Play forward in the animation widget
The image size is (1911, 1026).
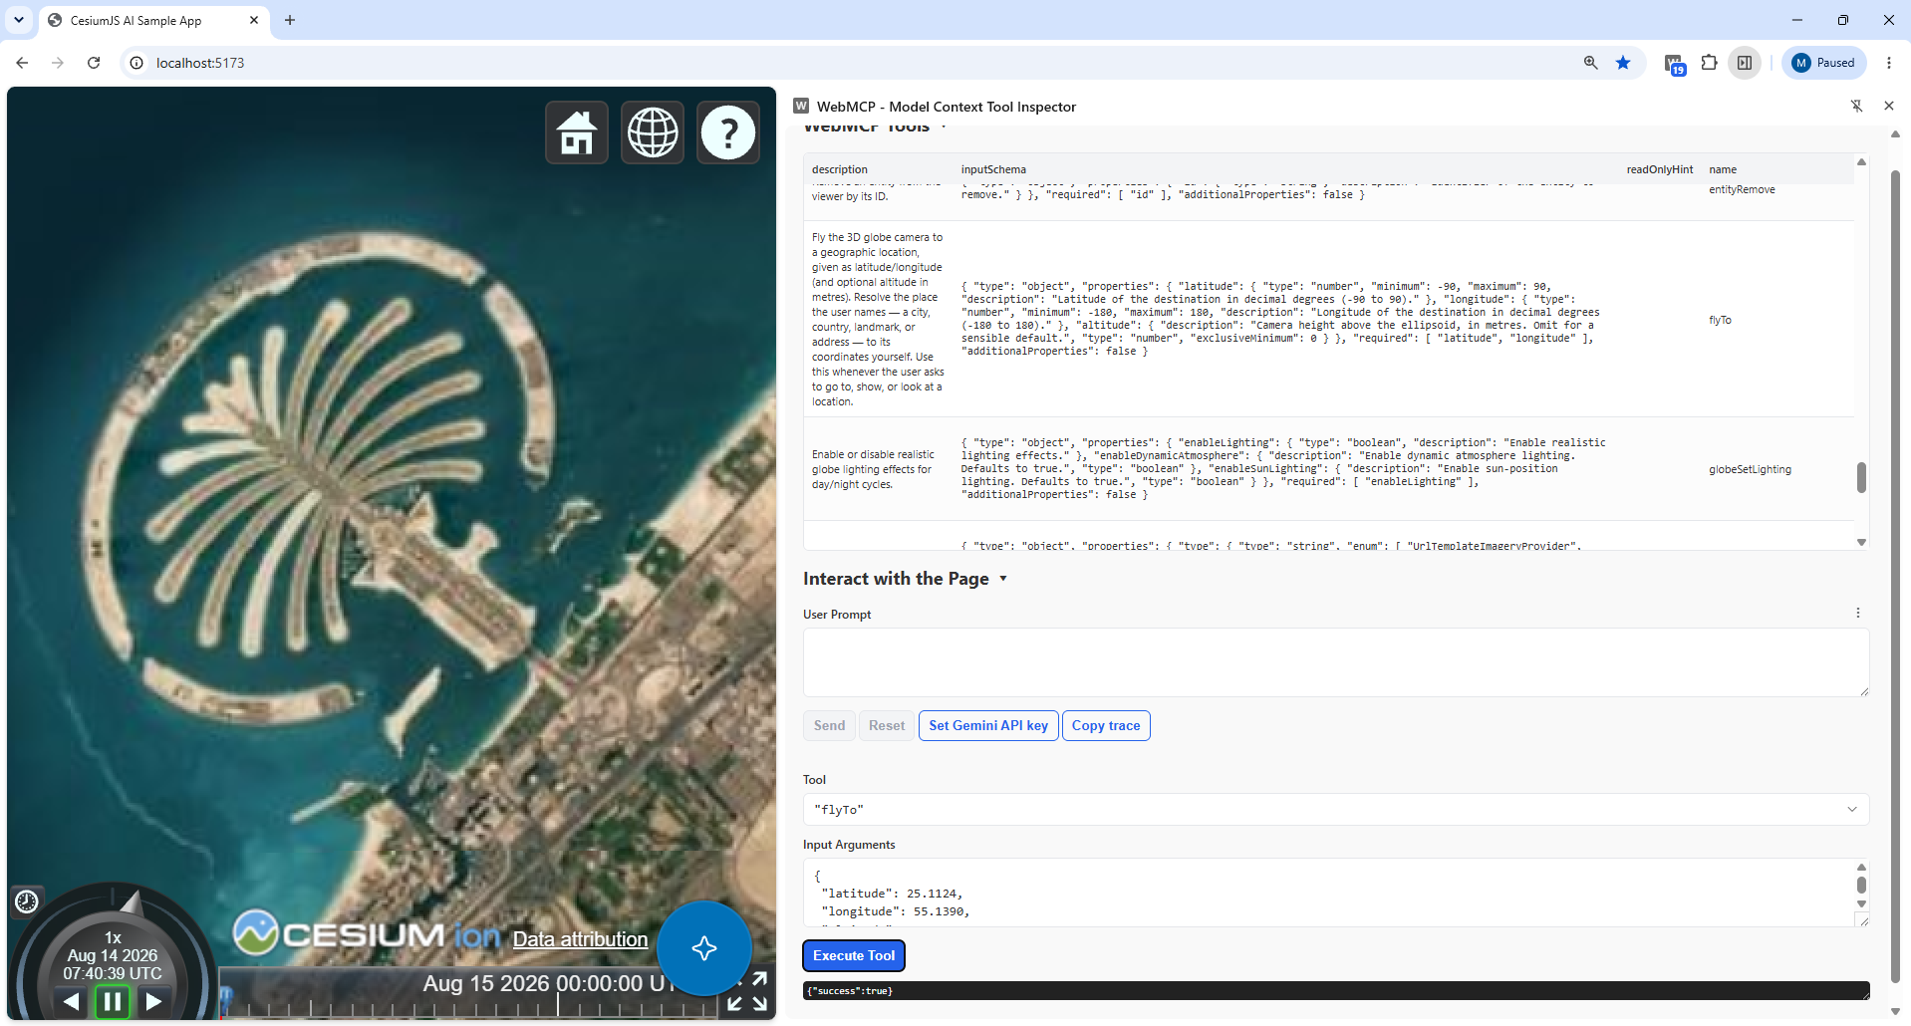click(x=153, y=1001)
